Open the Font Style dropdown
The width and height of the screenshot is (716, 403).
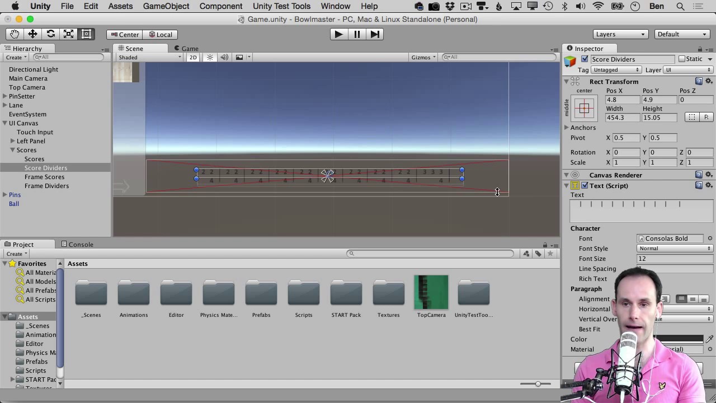[675, 249]
